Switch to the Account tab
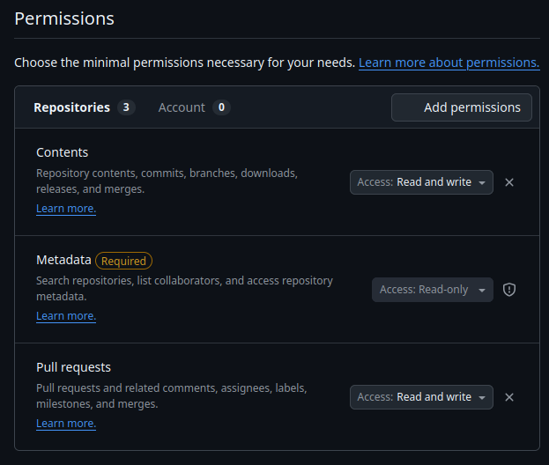Image resolution: width=549 pixels, height=465 pixels. click(x=182, y=107)
